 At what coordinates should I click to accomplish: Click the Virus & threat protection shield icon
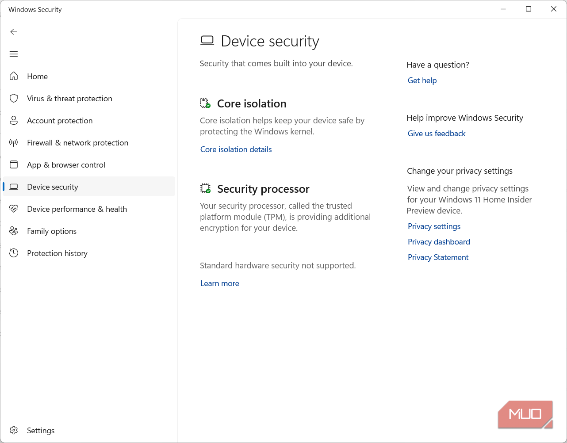pos(14,98)
